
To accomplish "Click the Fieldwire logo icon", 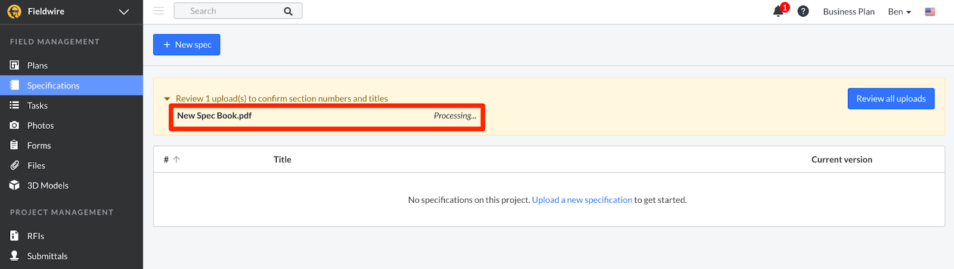I will coord(14,11).
